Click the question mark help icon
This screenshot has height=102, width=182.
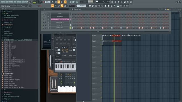[x=121, y=2]
